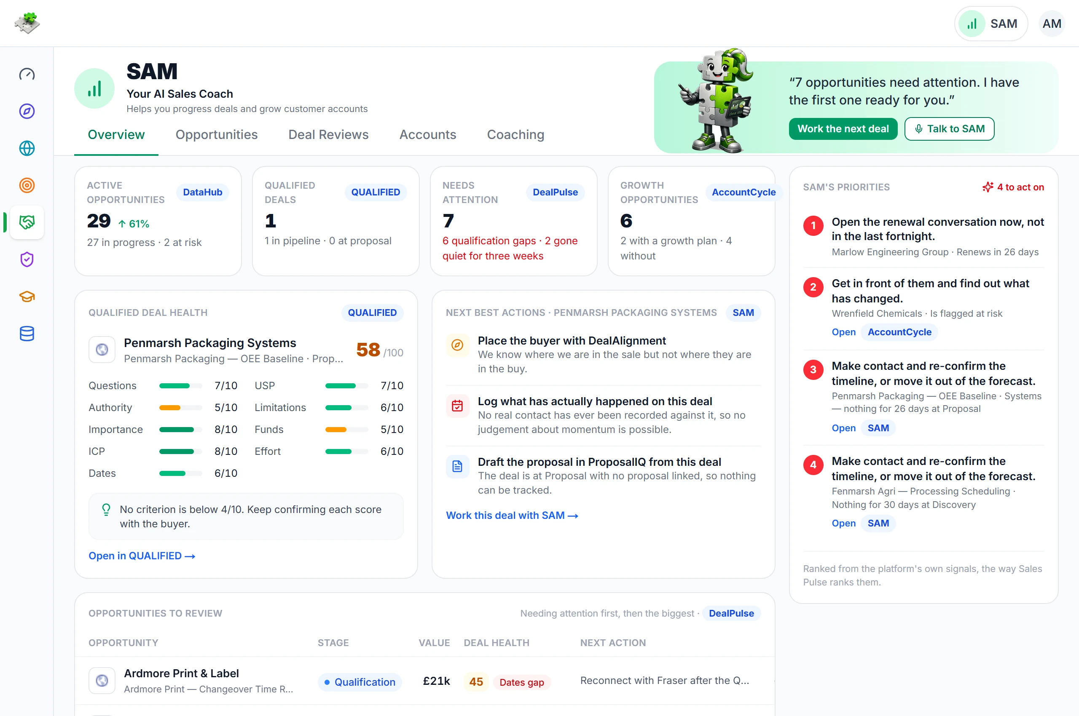Click the Dates gap tag for Ardmore
The image size is (1079, 716).
click(521, 682)
